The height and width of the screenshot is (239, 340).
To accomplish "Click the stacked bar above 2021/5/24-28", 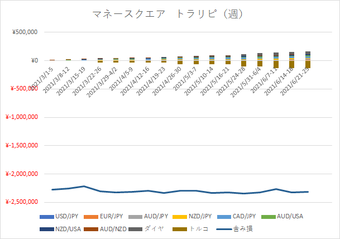I will 244,60.
